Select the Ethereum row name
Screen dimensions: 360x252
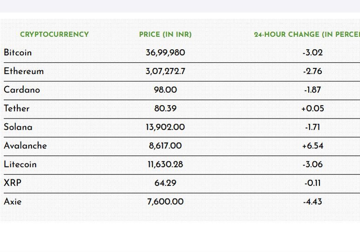coord(24,71)
